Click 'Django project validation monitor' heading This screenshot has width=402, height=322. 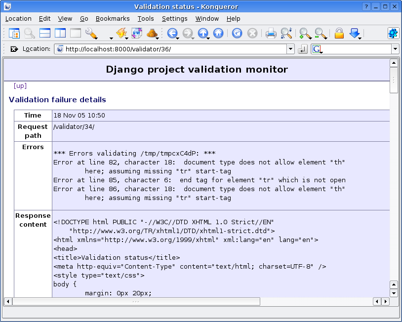197,70
